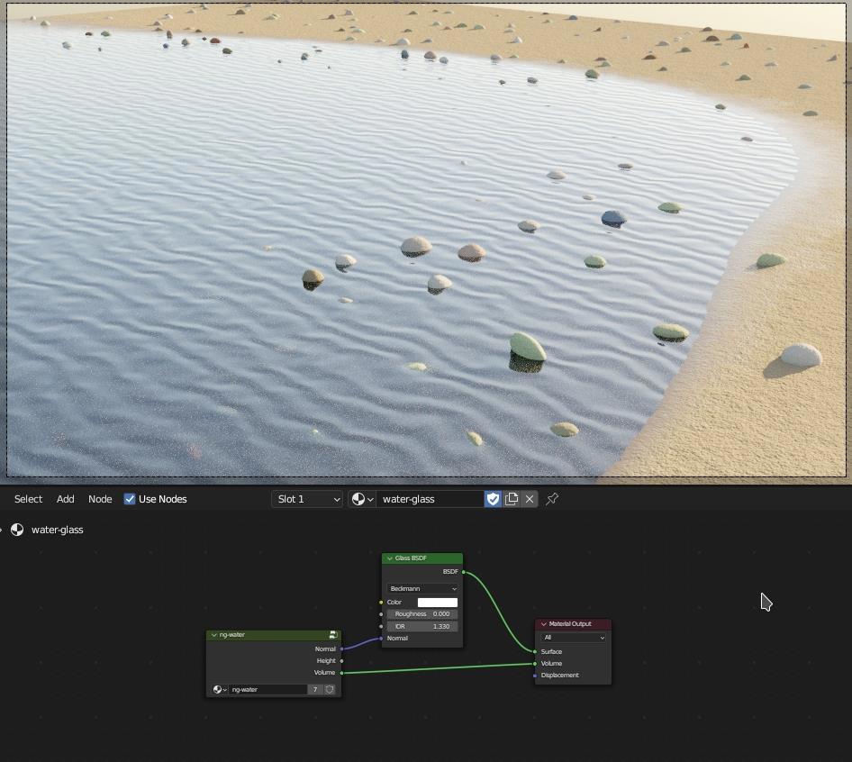Open the Slot 1 dropdown
852x762 pixels.
pos(307,499)
